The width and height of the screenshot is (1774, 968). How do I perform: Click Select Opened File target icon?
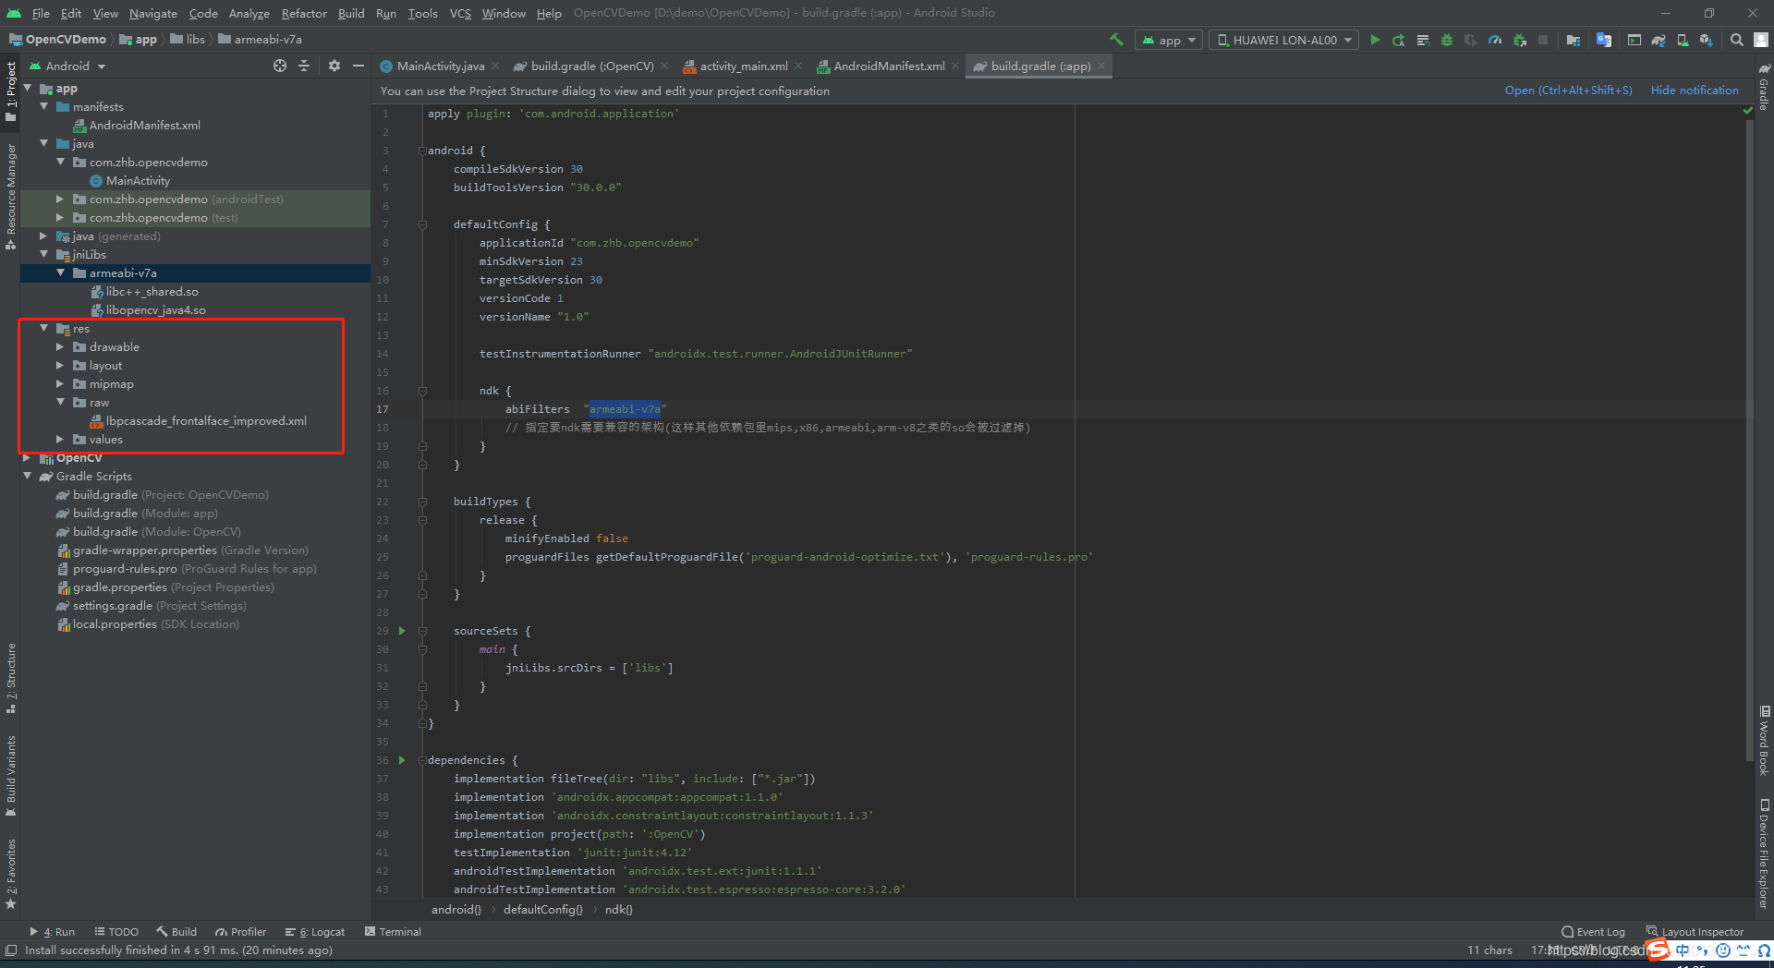[x=280, y=66]
